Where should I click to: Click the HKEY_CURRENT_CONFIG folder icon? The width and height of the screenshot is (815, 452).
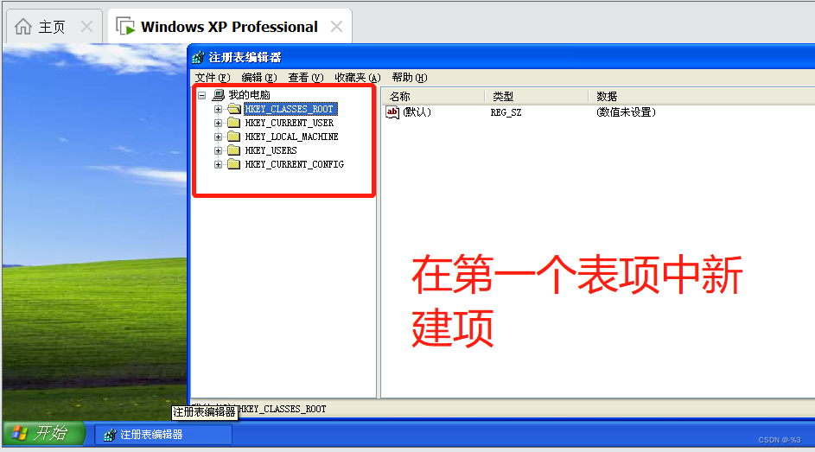(x=234, y=164)
